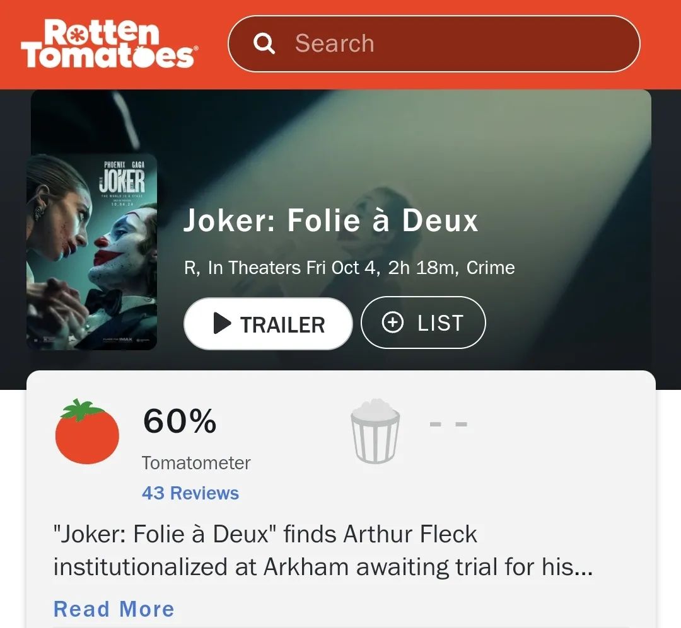Click the Tomatometer label text
This screenshot has height=628, width=681.
click(196, 463)
